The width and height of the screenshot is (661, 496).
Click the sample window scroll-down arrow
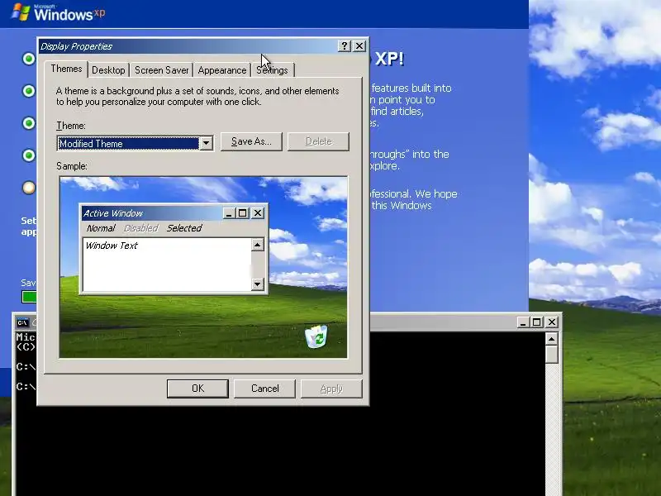[x=258, y=284]
